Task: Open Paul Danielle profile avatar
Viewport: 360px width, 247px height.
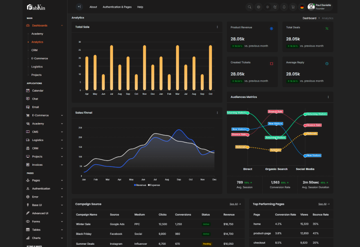Action: click(311, 7)
